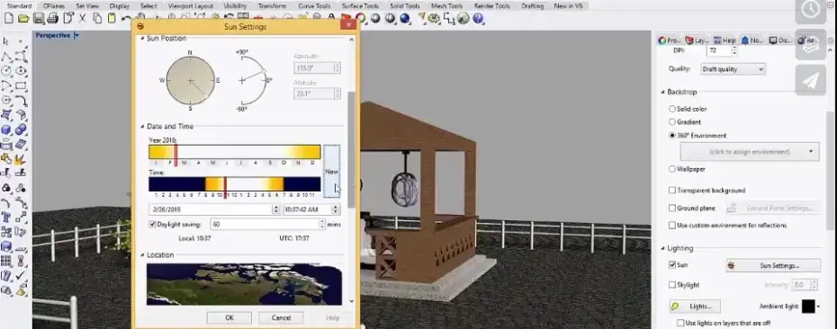Image resolution: width=837 pixels, height=329 pixels.
Task: Click the Lights... button
Action: 695,307
